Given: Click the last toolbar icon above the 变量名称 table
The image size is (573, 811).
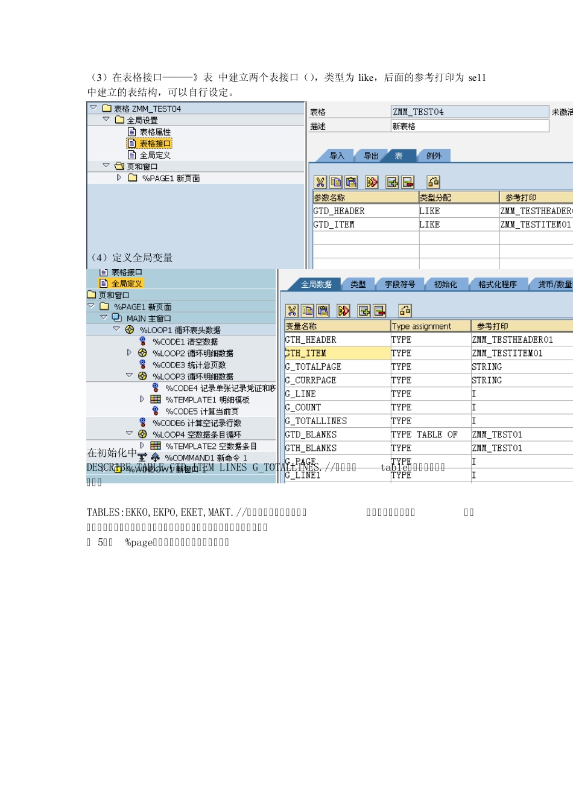Looking at the screenshot, I should tap(405, 311).
